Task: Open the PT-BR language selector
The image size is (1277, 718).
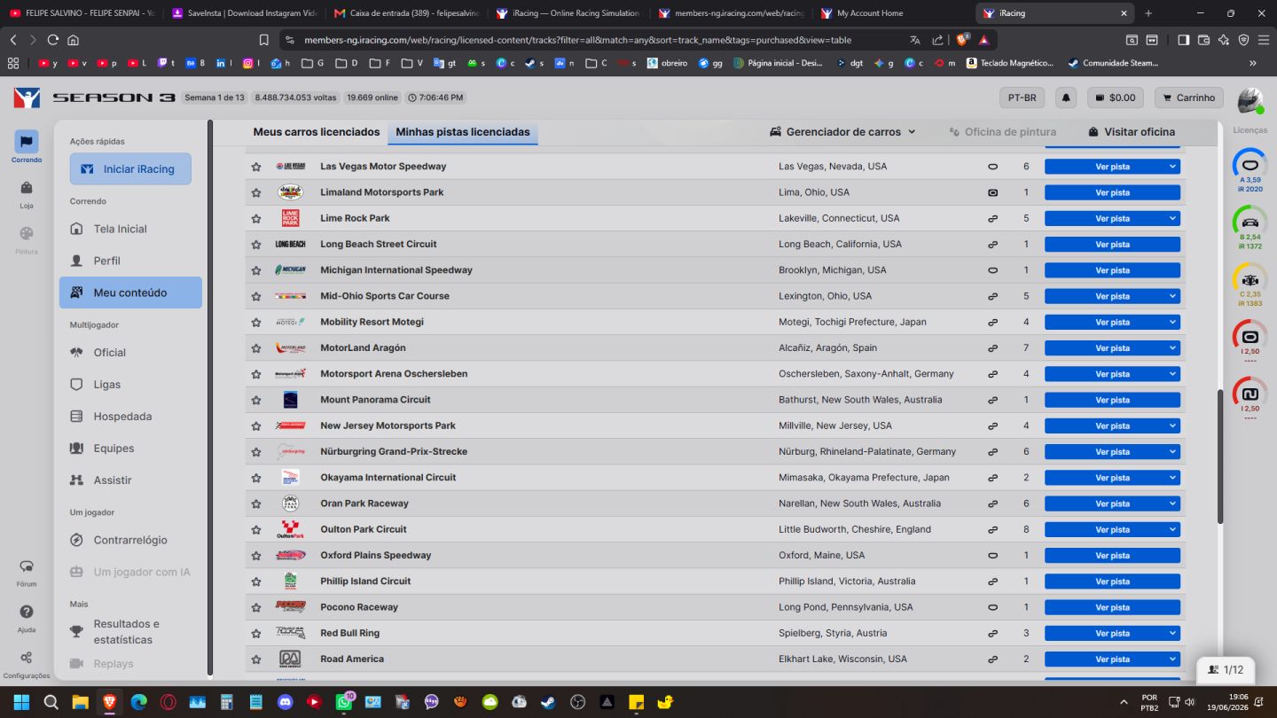Action: pyautogui.click(x=1022, y=98)
